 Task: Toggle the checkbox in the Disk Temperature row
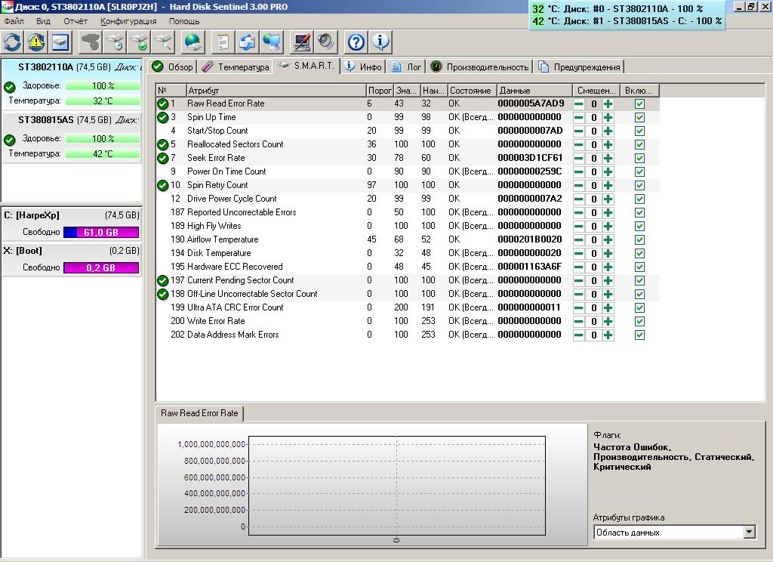tap(639, 253)
